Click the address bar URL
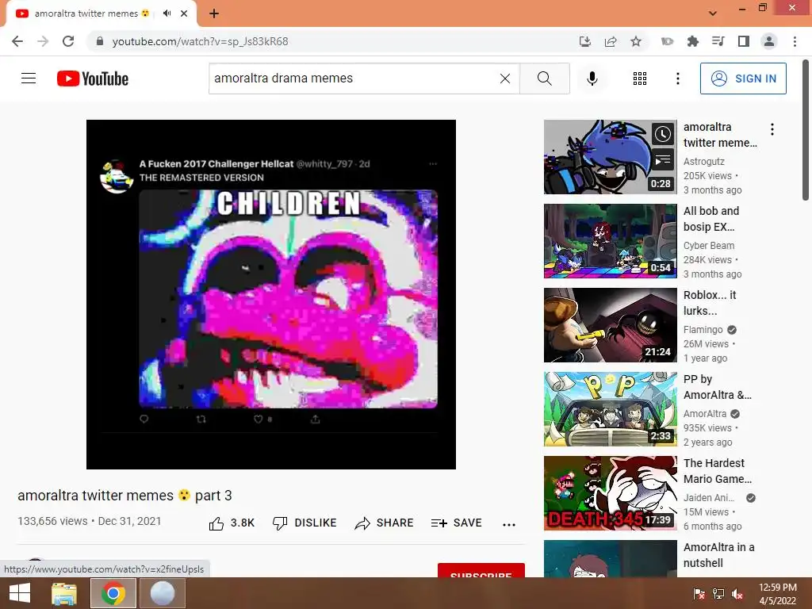The width and height of the screenshot is (812, 609). (200, 41)
